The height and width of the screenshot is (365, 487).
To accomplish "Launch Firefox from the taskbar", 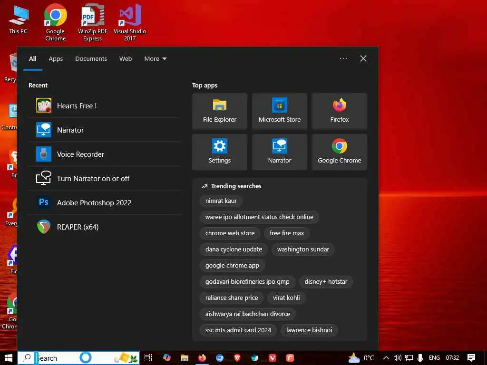I will click(x=202, y=358).
